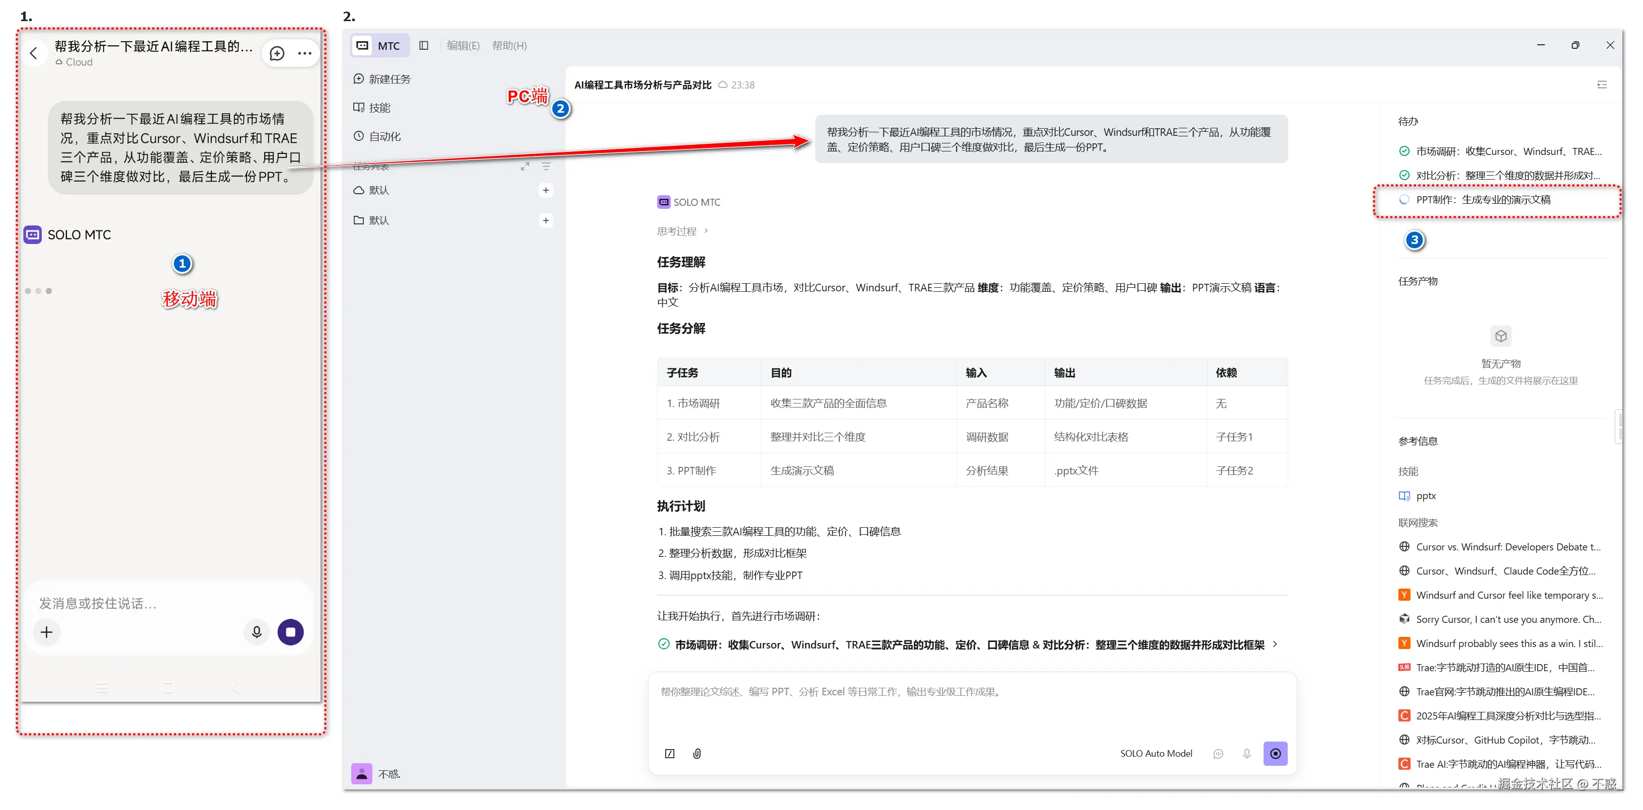Expand the task list with the arrows icon
This screenshot has width=1643, height=810.
[525, 167]
